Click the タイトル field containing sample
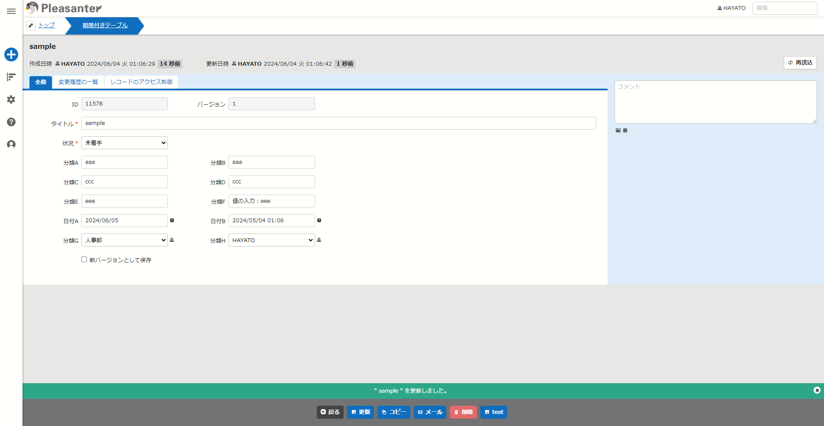 tap(339, 123)
